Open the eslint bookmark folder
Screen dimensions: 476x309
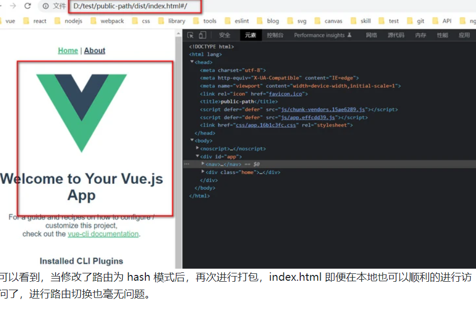tap(237, 21)
